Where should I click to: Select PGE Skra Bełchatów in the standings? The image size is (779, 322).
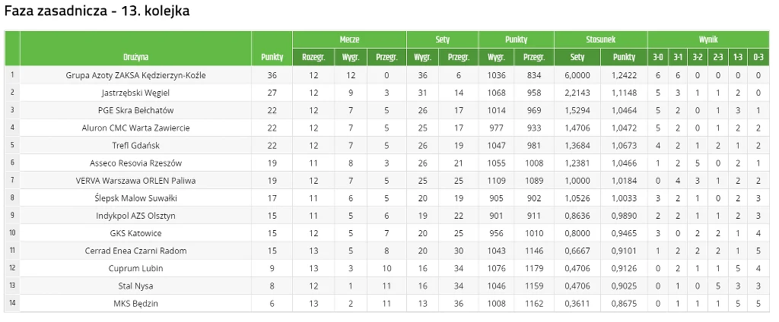(x=135, y=110)
